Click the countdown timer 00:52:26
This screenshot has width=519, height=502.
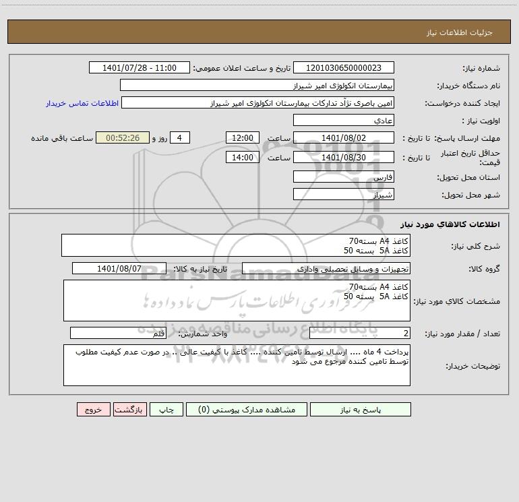point(123,137)
